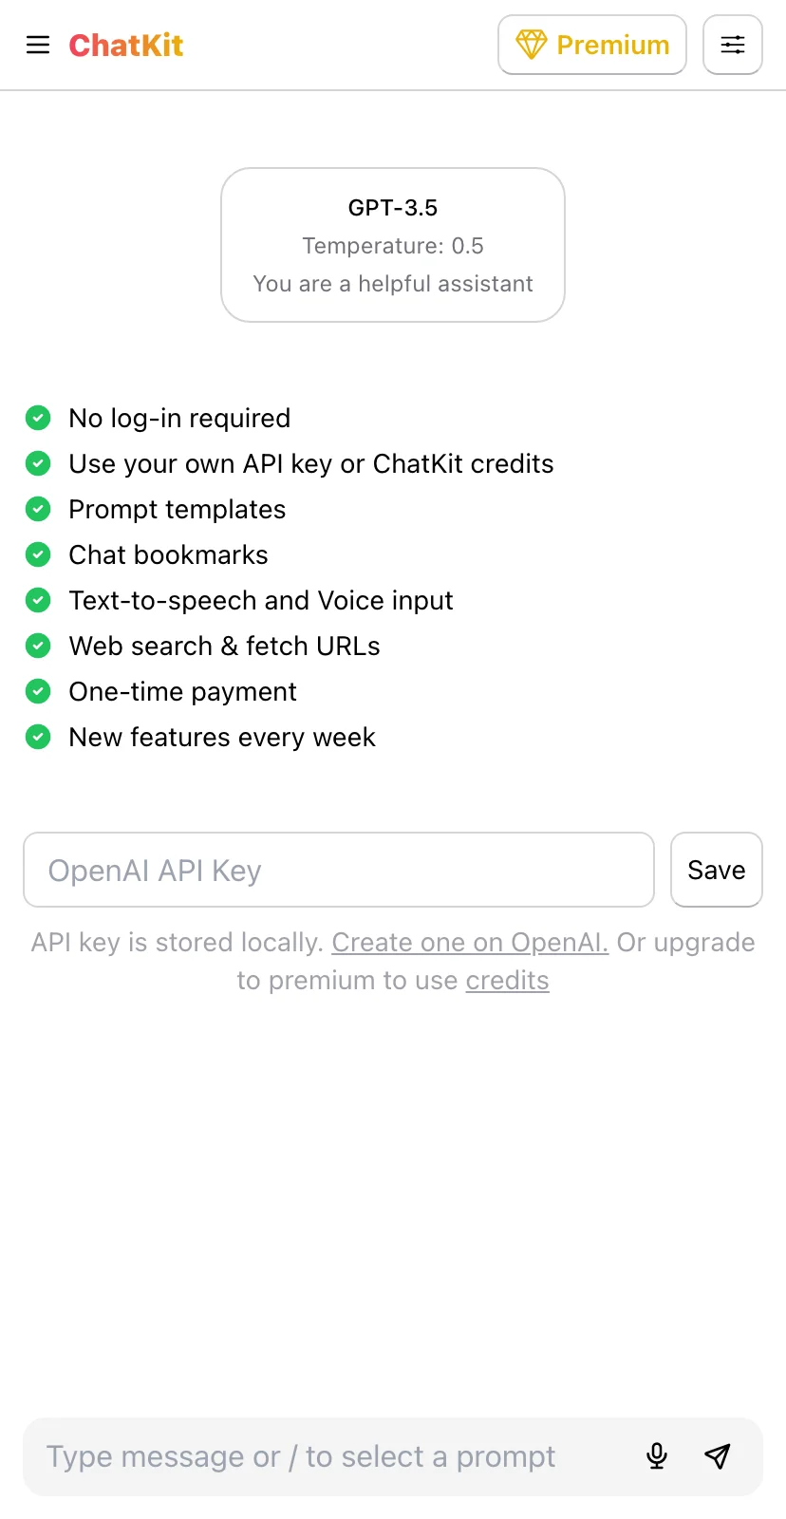Viewport: 786px width, 1519px height.
Task: Follow the credits link
Action: pos(507,980)
